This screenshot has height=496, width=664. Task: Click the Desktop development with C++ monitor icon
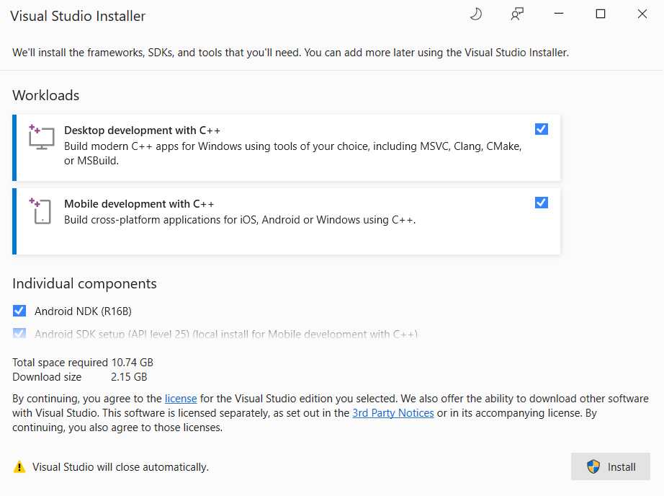(x=41, y=138)
